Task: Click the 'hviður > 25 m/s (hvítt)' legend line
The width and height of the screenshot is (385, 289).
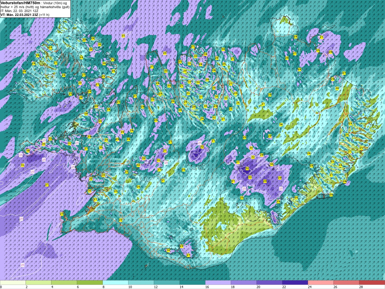Action: (x=17, y=7)
